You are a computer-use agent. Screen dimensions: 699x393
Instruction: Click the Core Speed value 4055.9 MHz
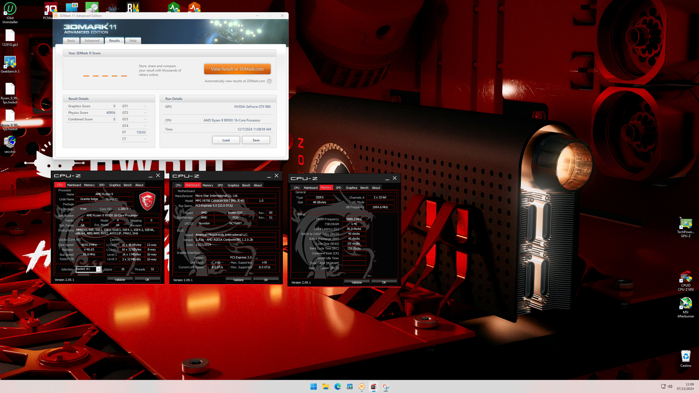(89, 245)
